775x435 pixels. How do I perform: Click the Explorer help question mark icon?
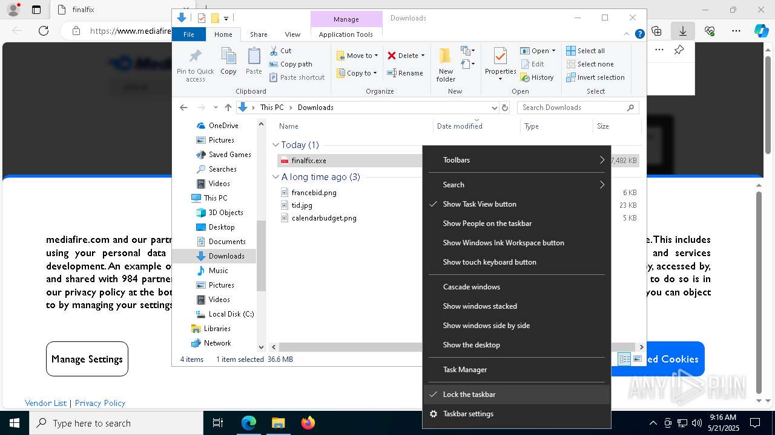pyautogui.click(x=639, y=34)
